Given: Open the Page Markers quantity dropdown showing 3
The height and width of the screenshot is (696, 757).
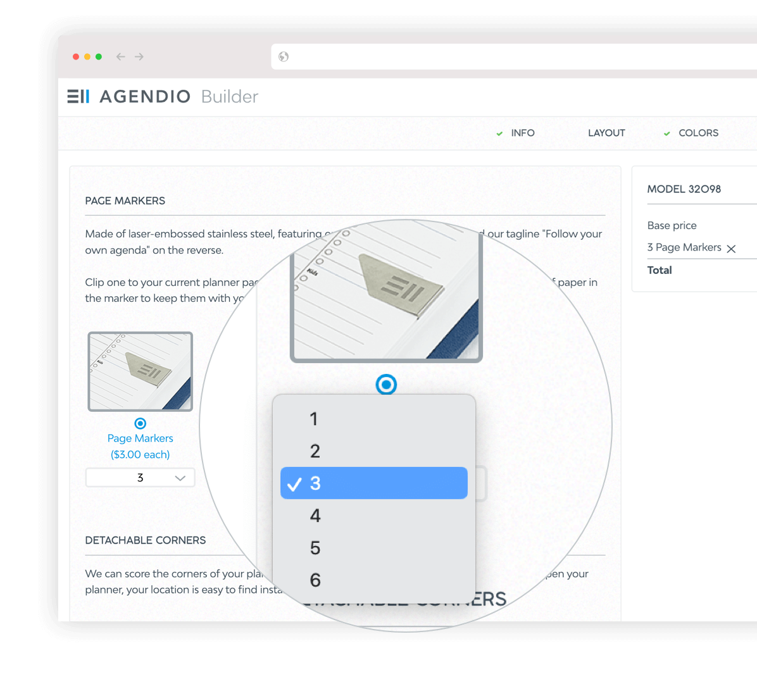Looking at the screenshot, I should click(x=140, y=477).
